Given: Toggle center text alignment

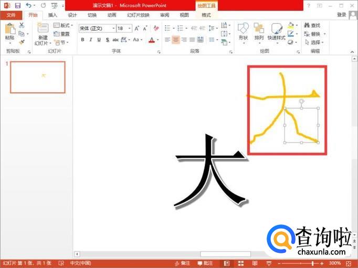Looking at the screenshot, I should (x=175, y=40).
